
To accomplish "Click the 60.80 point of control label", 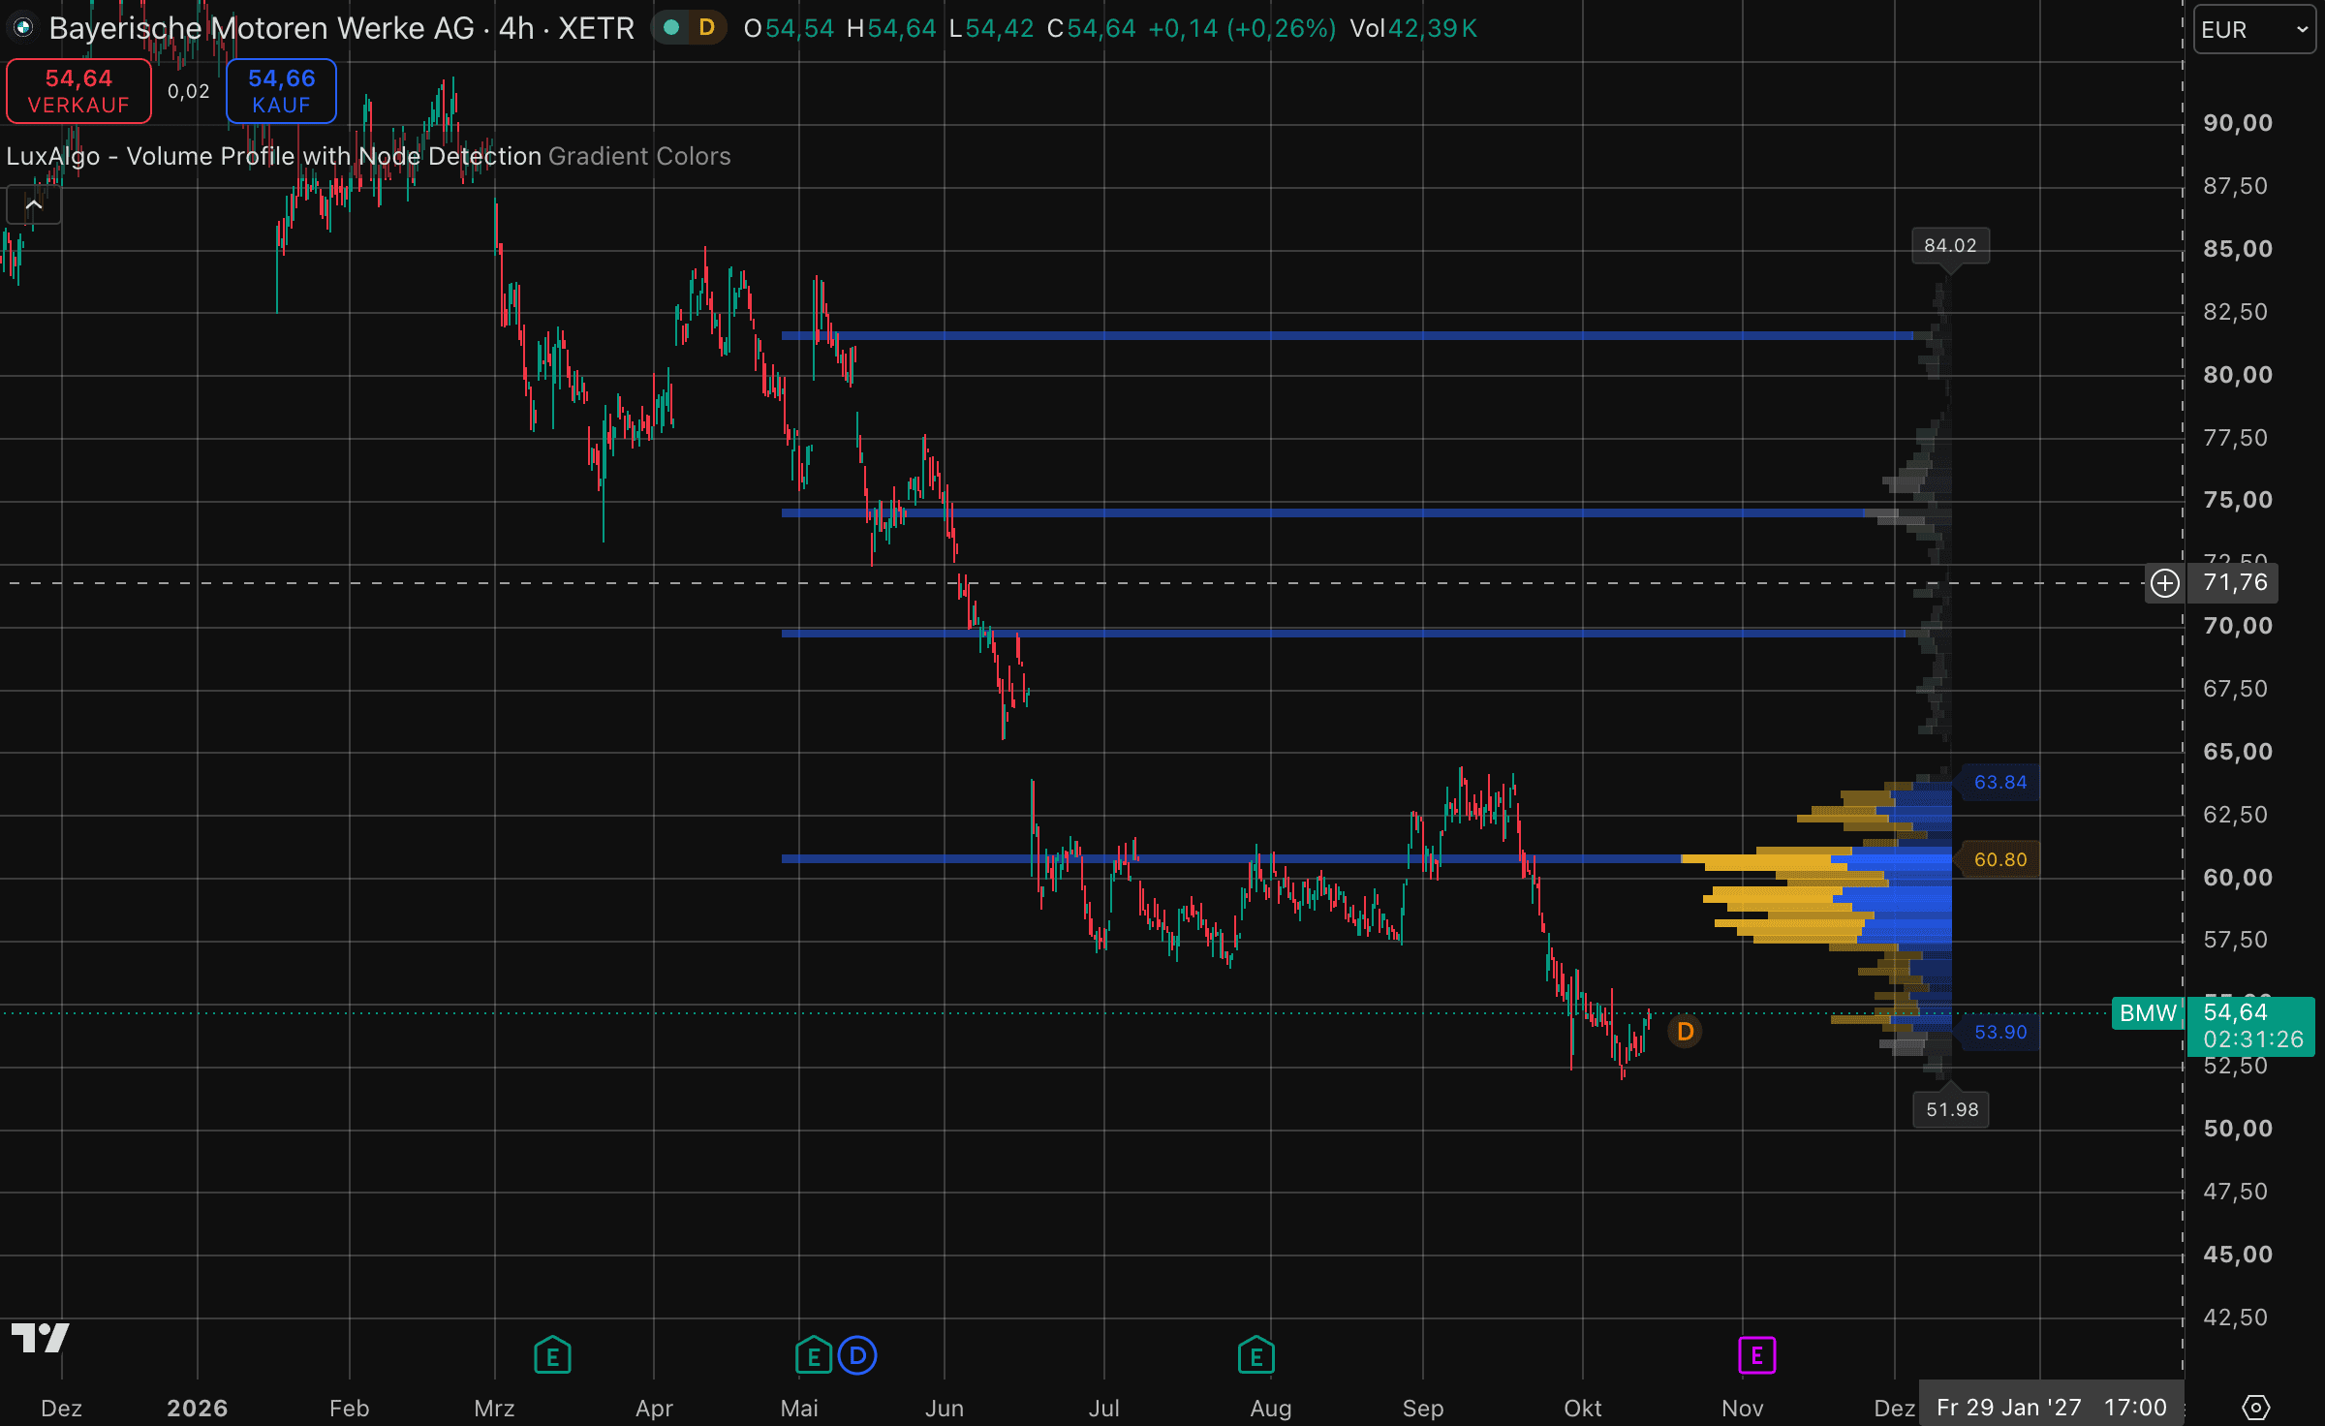I will click(1999, 859).
